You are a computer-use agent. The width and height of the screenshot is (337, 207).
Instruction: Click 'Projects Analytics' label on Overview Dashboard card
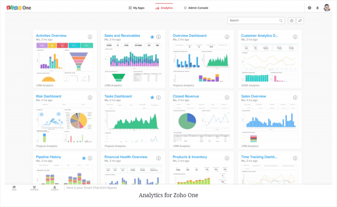pos(183,85)
